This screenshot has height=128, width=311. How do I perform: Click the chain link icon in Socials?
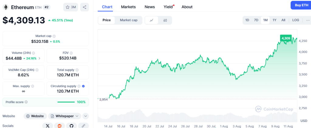click(83, 126)
